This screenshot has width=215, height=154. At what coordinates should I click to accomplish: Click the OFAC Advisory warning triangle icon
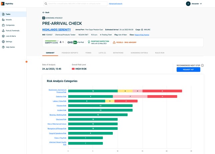114,43
